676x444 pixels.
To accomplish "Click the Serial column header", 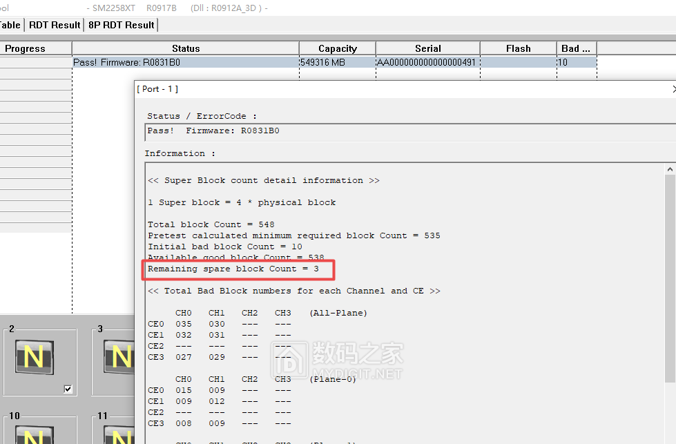I will [428, 48].
